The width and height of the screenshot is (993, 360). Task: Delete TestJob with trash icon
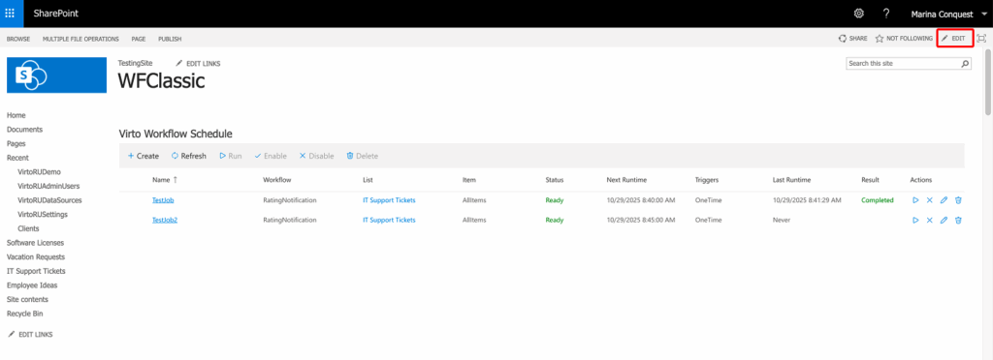(x=958, y=200)
